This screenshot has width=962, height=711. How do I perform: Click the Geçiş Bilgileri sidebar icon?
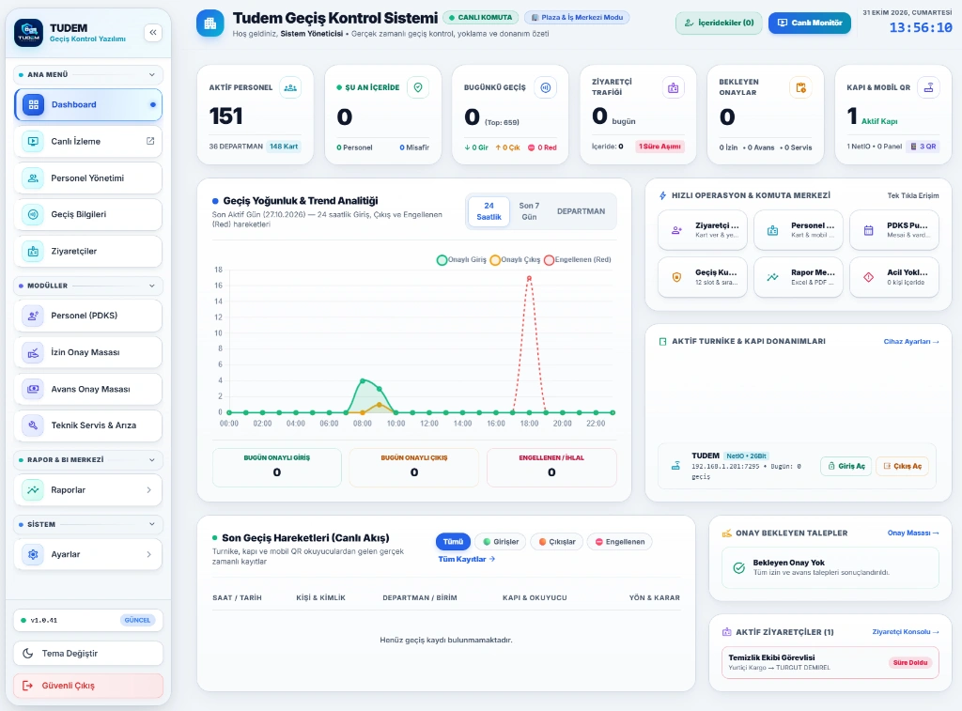coord(33,214)
